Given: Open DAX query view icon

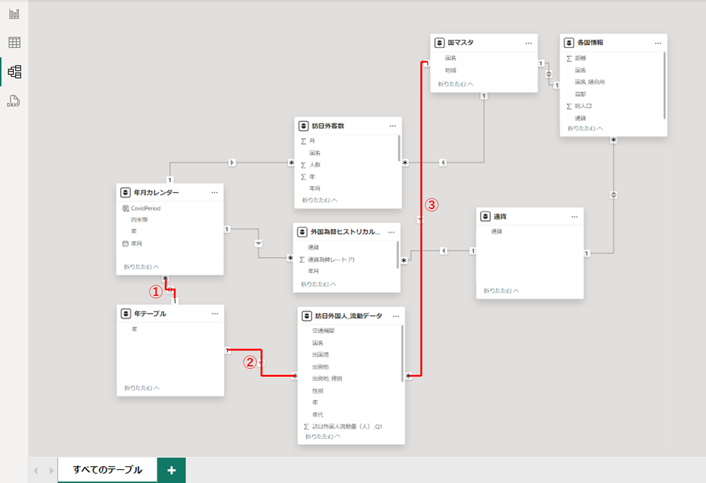Looking at the screenshot, I should pos(13,101).
